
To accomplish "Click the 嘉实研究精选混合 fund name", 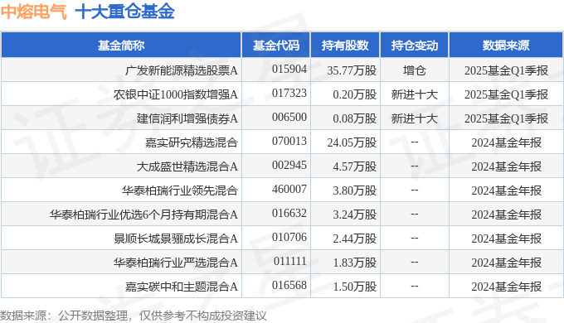I will [x=192, y=142].
